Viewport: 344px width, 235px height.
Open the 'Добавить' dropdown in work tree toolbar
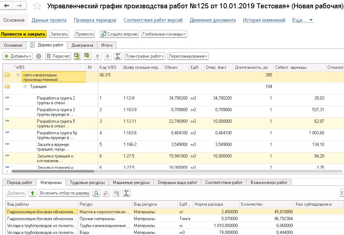[18, 56]
